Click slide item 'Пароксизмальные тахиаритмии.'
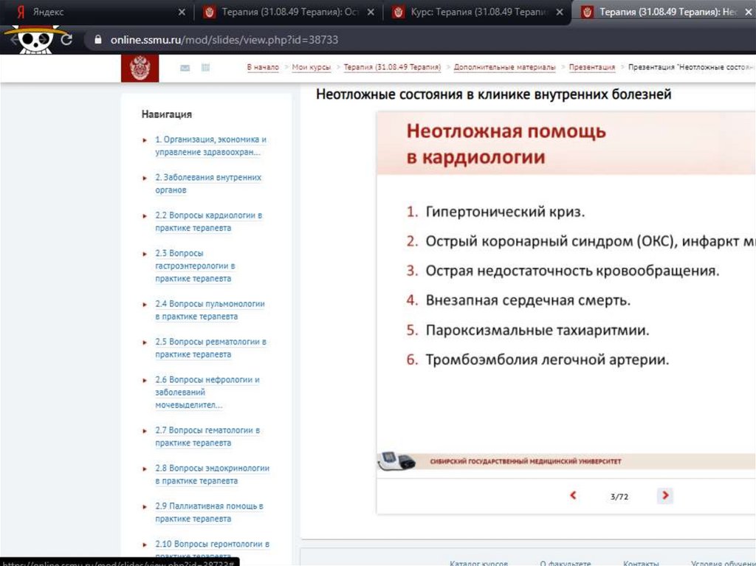The width and height of the screenshot is (756, 566). 537,331
